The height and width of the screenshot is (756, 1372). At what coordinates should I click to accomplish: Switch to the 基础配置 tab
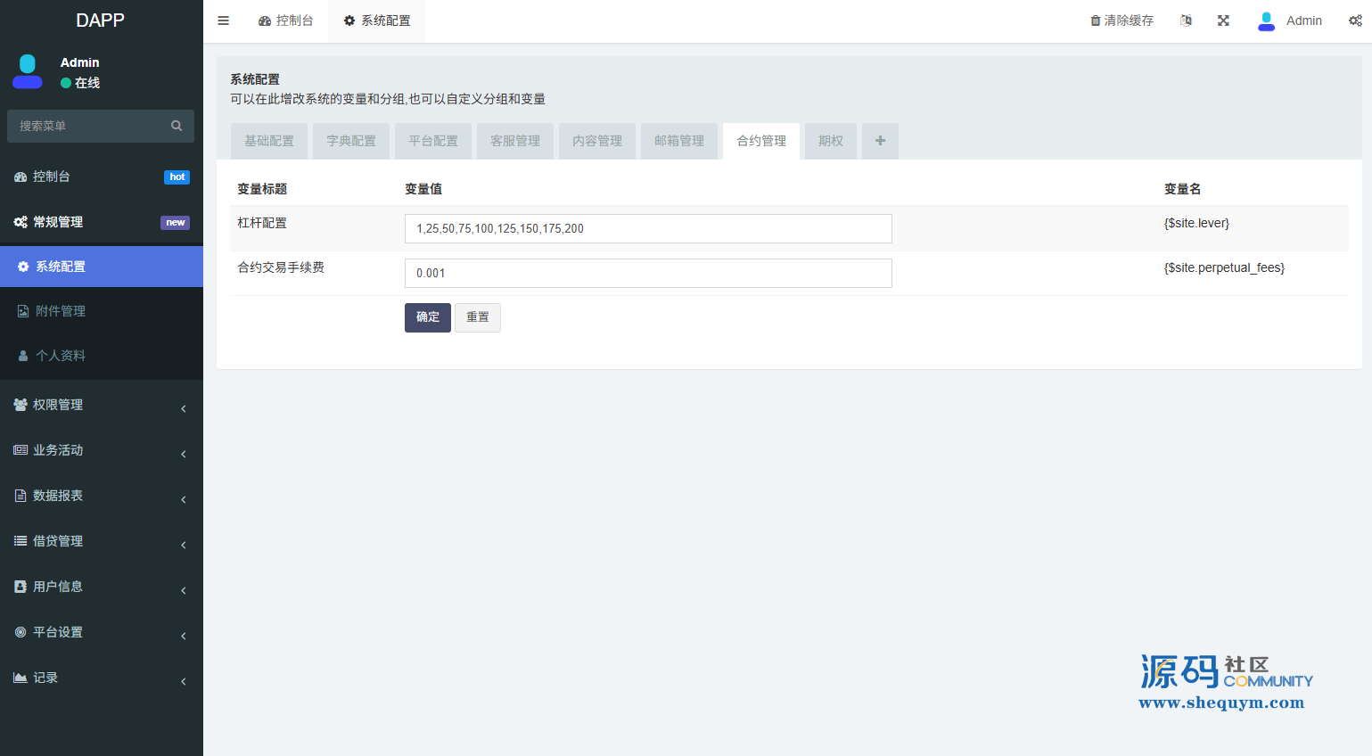coord(269,141)
